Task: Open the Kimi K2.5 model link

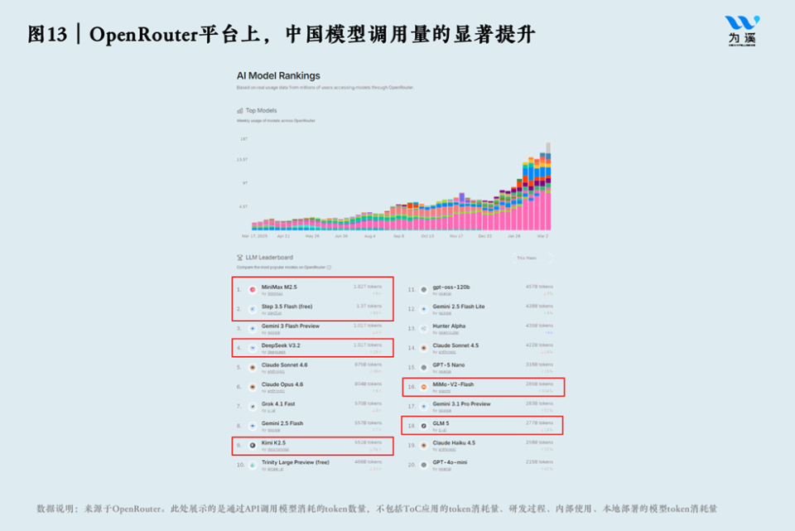Action: [x=273, y=442]
